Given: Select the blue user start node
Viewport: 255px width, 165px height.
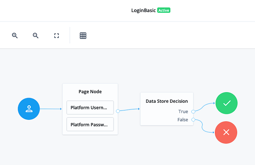Looking at the screenshot, I should (29, 109).
